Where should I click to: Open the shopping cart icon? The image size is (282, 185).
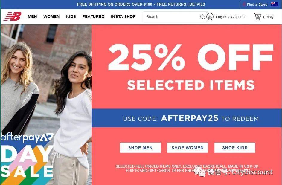(257, 16)
